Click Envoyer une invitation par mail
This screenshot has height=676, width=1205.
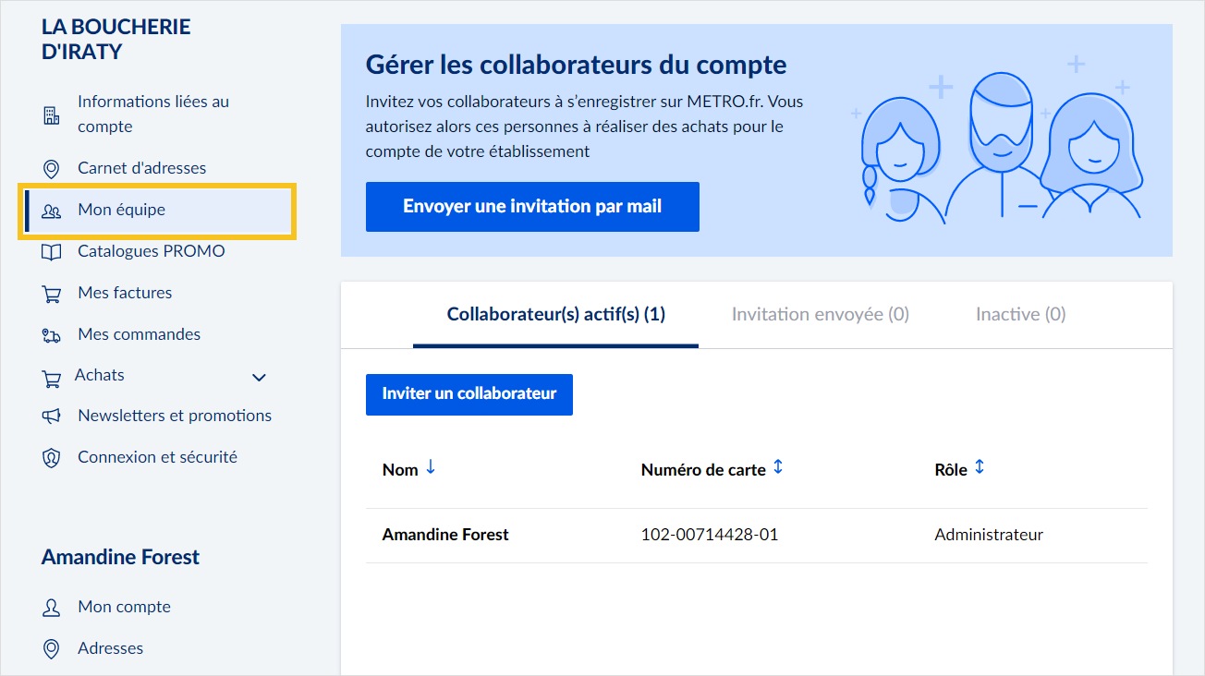click(x=532, y=206)
